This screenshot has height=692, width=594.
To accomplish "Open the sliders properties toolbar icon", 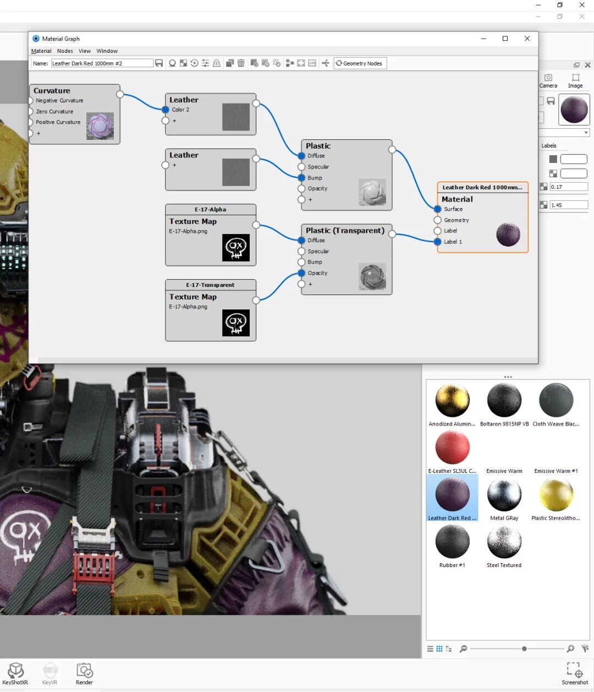I will coord(205,63).
